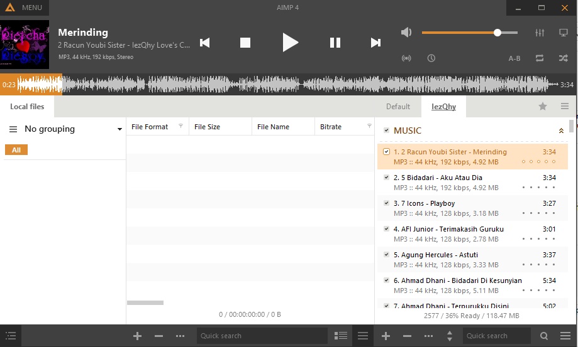The image size is (578, 347).
Task: Uncheck AFI Junior - Terimakasih Guruku checkbox
Action: [386, 228]
